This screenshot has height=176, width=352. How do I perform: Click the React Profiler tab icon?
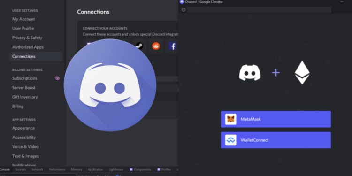[159, 169]
